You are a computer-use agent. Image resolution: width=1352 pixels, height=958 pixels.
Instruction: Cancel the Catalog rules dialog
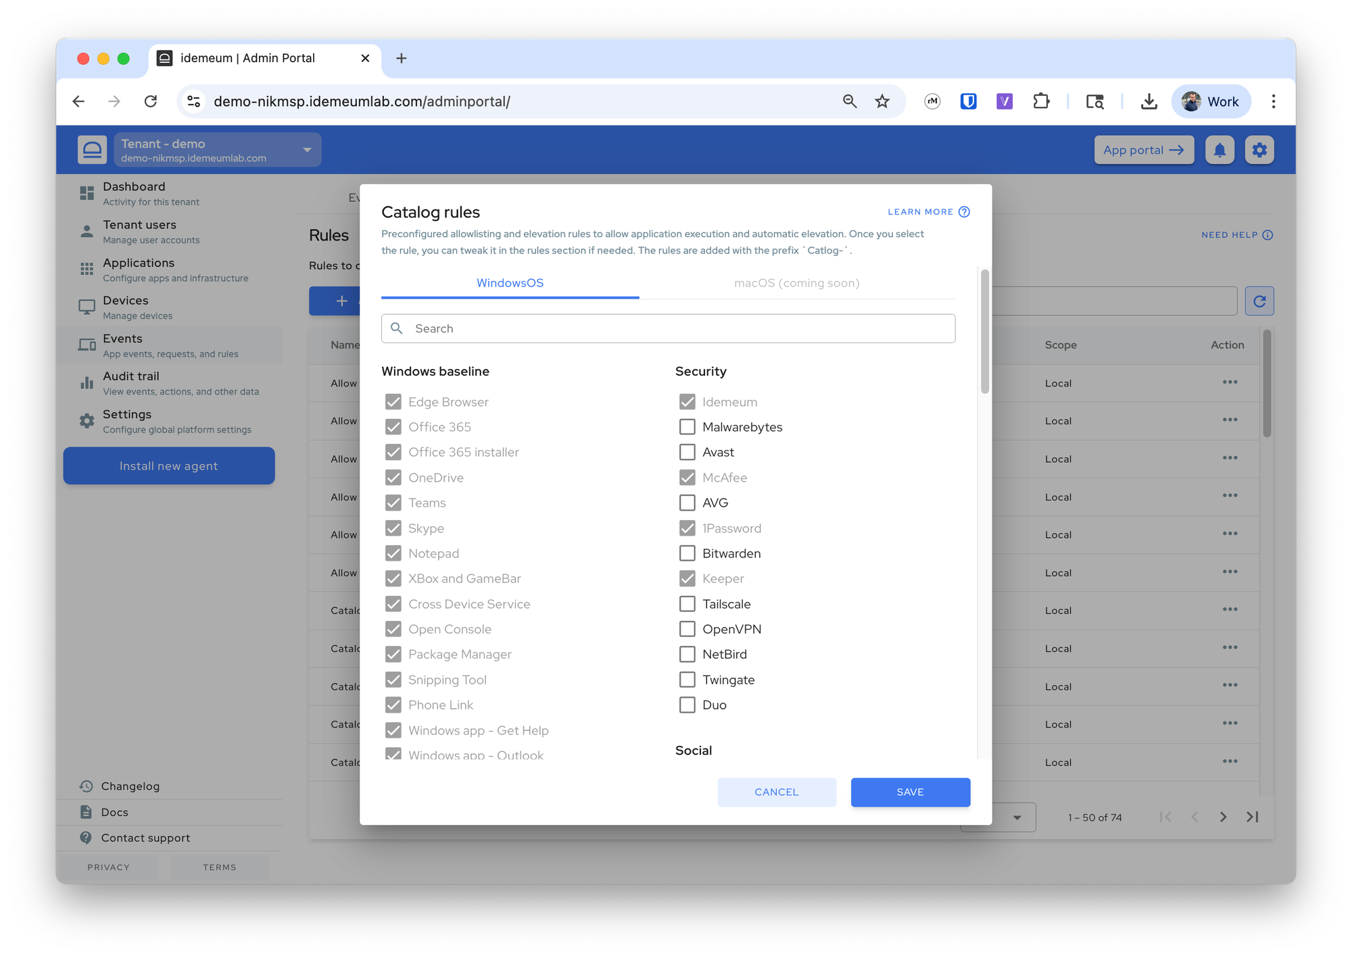click(777, 792)
